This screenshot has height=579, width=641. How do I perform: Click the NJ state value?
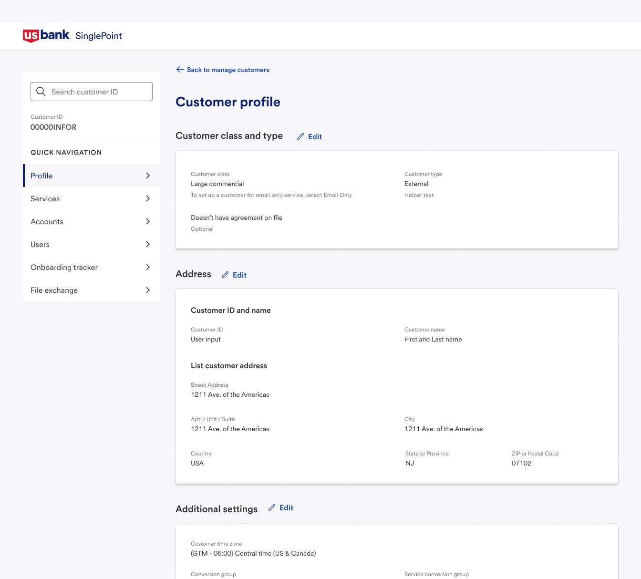(x=410, y=463)
